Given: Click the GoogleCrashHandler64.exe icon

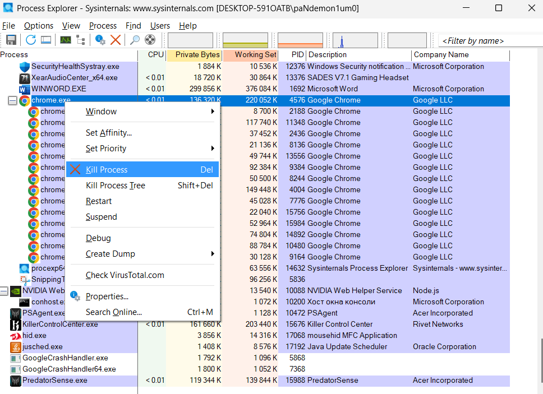Looking at the screenshot, I should (16, 369).
